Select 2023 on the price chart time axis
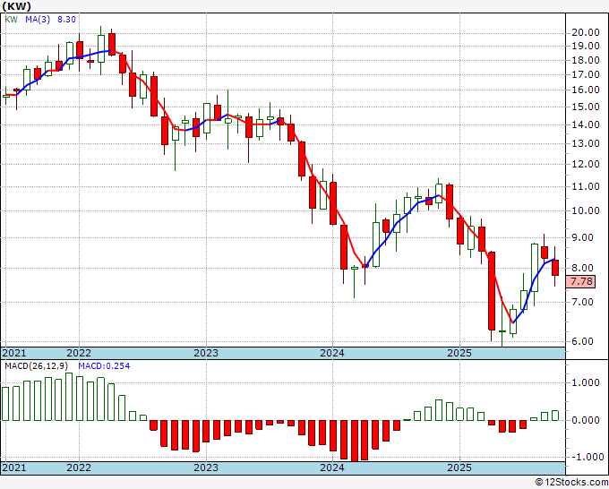This screenshot has height=489, width=609. click(x=206, y=353)
